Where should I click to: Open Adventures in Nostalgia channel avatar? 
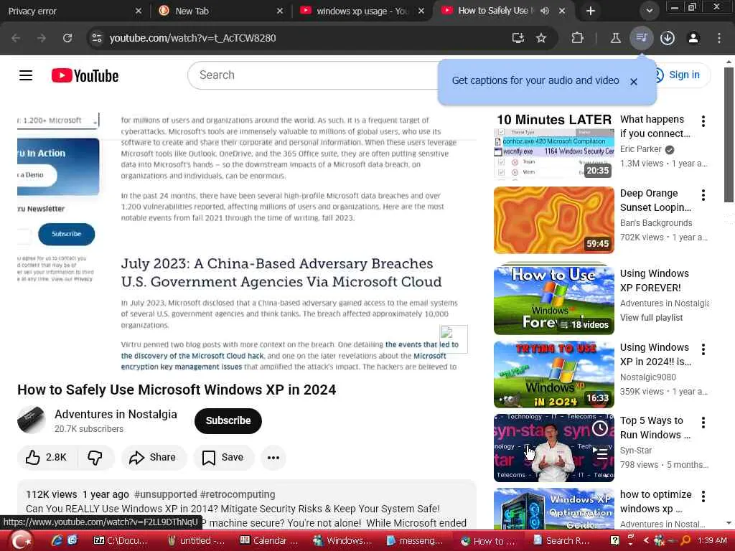tap(32, 420)
